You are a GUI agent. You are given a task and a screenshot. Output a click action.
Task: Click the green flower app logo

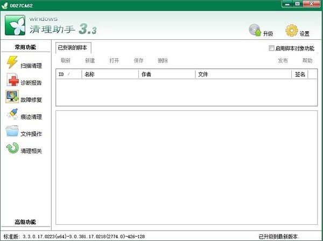coord(15,25)
